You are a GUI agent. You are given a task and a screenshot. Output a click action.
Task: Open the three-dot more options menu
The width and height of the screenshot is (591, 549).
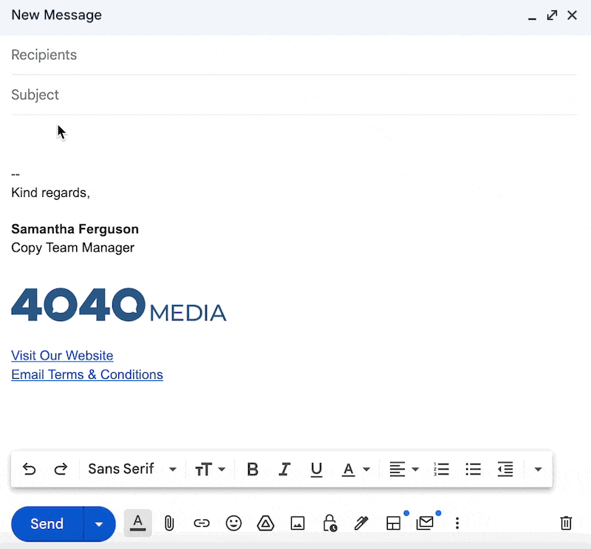click(457, 524)
